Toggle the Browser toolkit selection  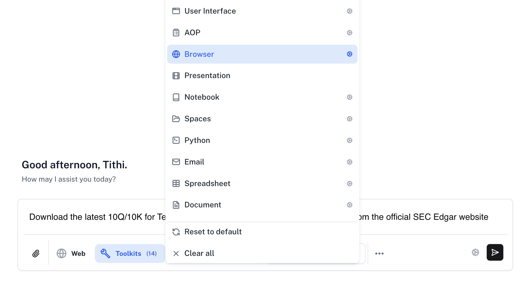[x=199, y=54]
